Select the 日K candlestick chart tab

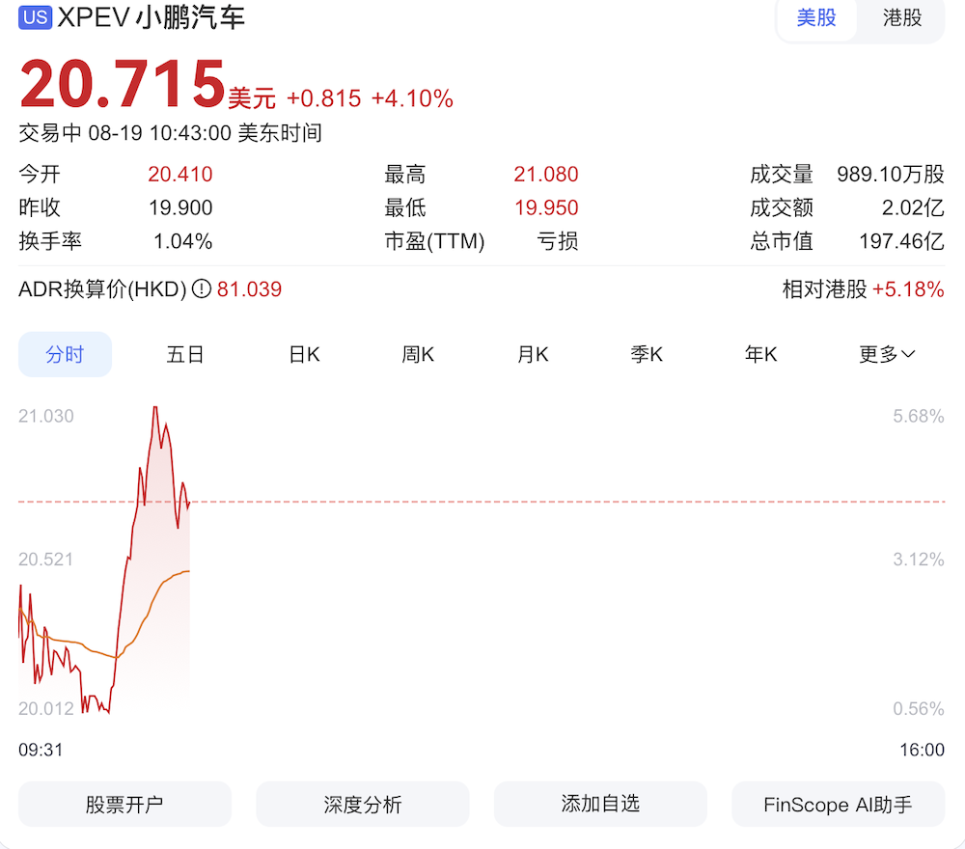303,354
